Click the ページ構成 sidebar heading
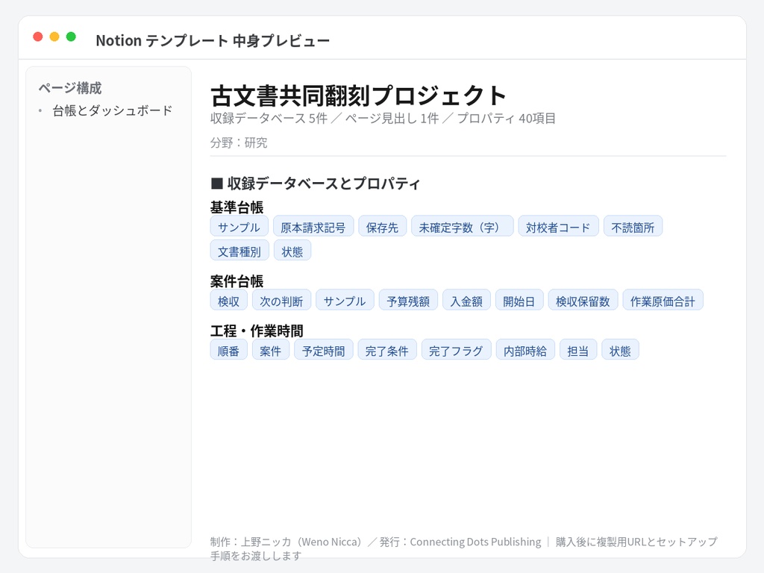The image size is (764, 573). pyautogui.click(x=70, y=88)
